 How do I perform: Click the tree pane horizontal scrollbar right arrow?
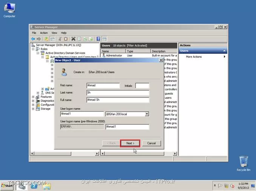97,153
